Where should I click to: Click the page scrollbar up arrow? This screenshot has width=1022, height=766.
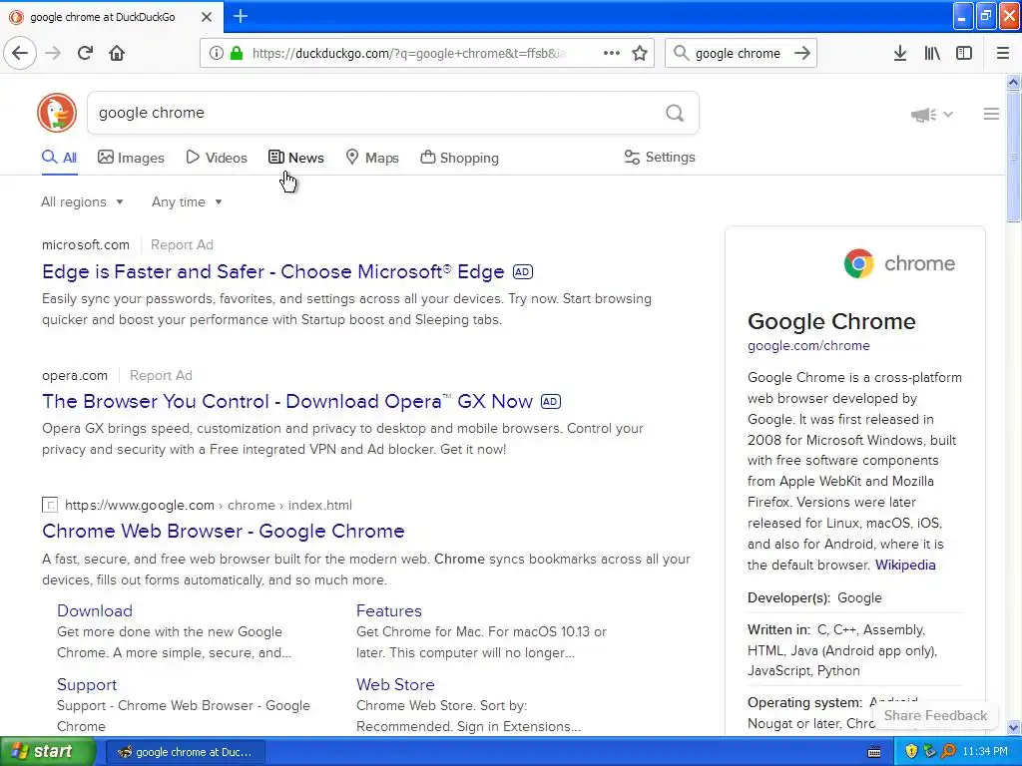click(1013, 82)
